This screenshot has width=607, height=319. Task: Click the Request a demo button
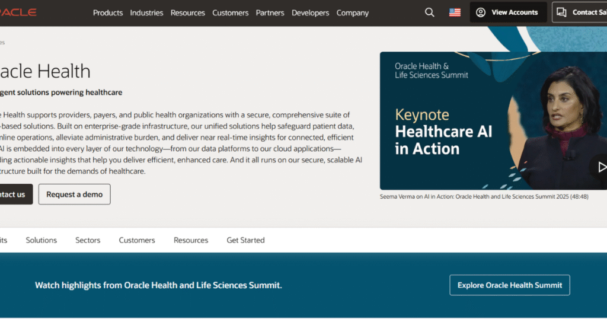point(75,194)
